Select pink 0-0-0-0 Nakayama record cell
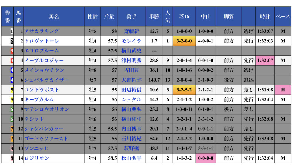This screenshot has width=294, height=165. [x=206, y=158]
